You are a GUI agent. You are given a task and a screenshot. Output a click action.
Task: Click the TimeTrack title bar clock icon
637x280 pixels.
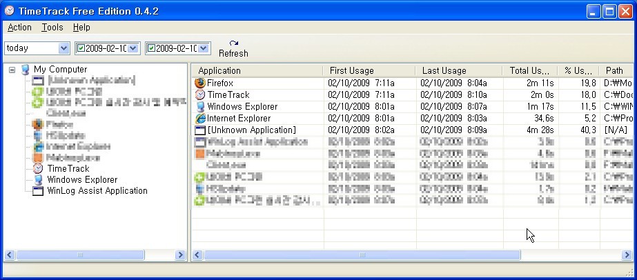click(x=9, y=11)
